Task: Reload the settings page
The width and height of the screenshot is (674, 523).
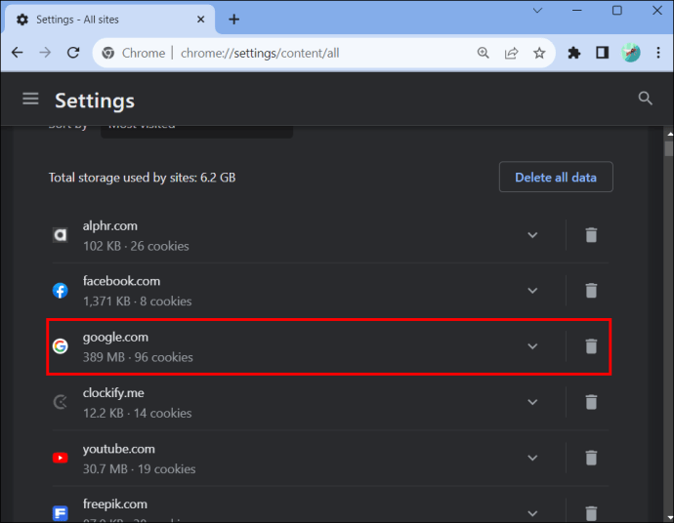Action: 73,53
